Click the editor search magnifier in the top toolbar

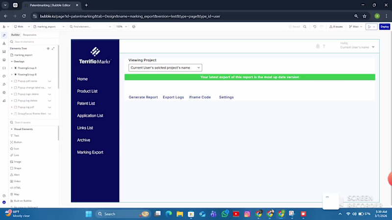pos(305,27)
